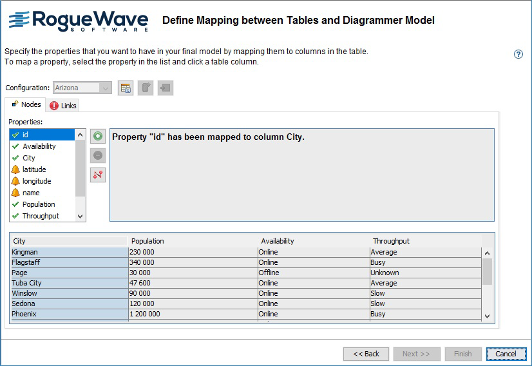Open help via the question mark icon
Image resolution: width=532 pixels, height=366 pixels.
pos(518,55)
